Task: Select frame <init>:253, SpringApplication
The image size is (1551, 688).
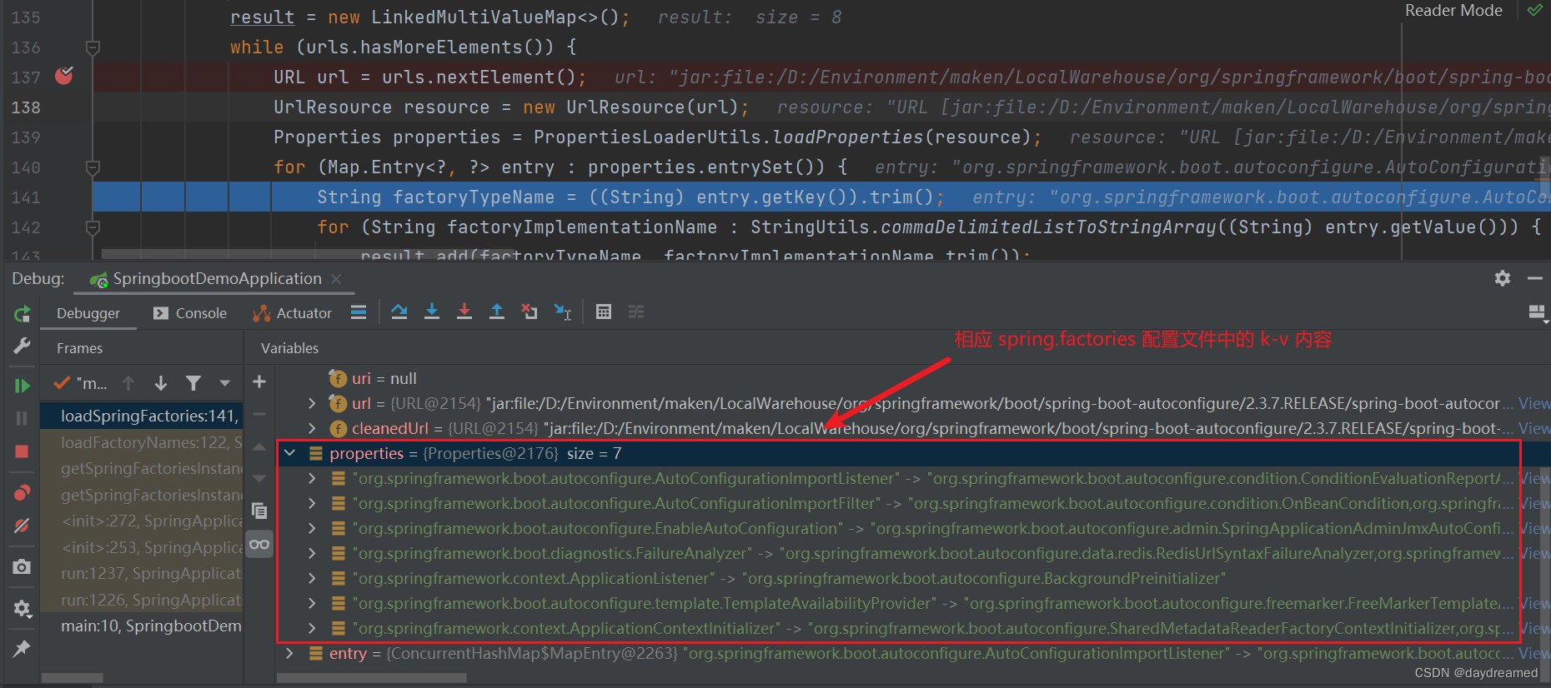Action: click(142, 547)
